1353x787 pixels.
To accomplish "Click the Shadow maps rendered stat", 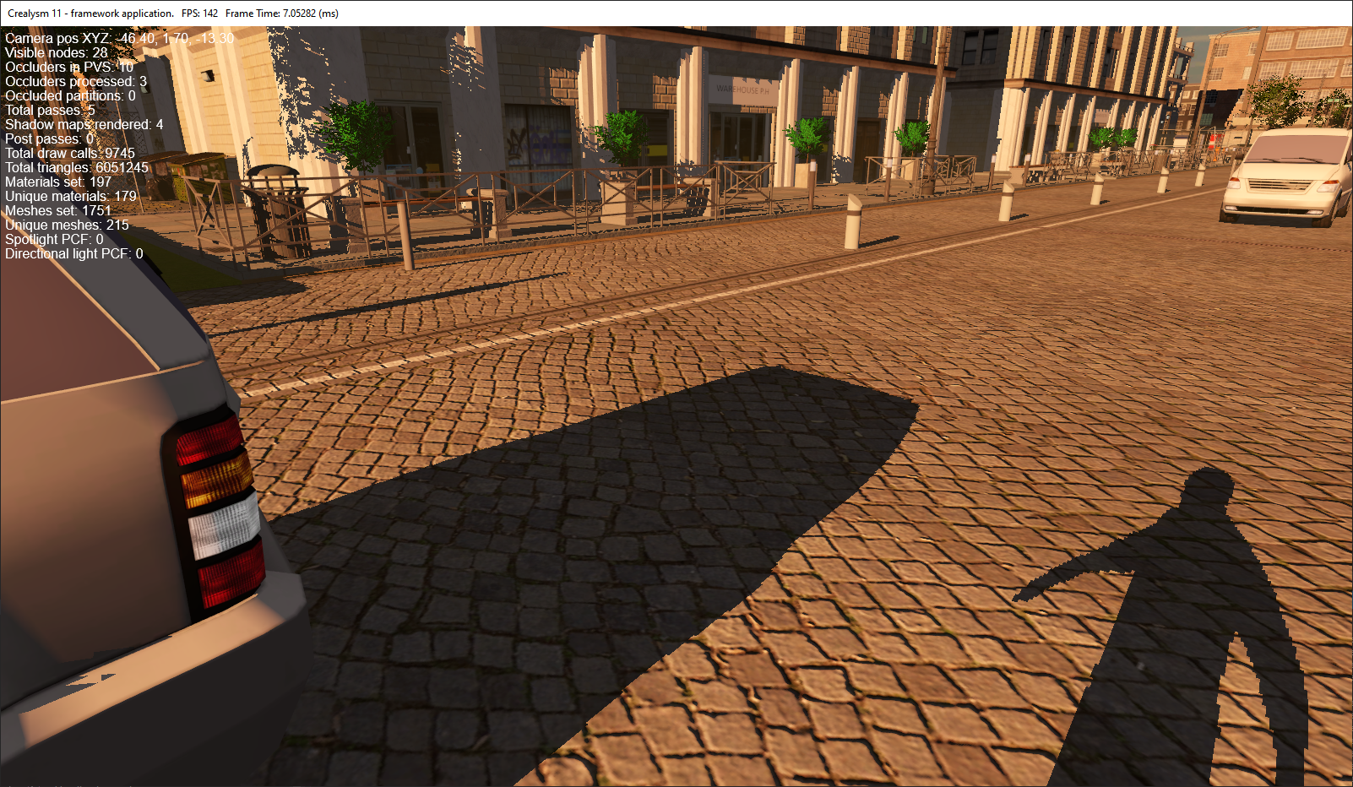I will pos(84,125).
